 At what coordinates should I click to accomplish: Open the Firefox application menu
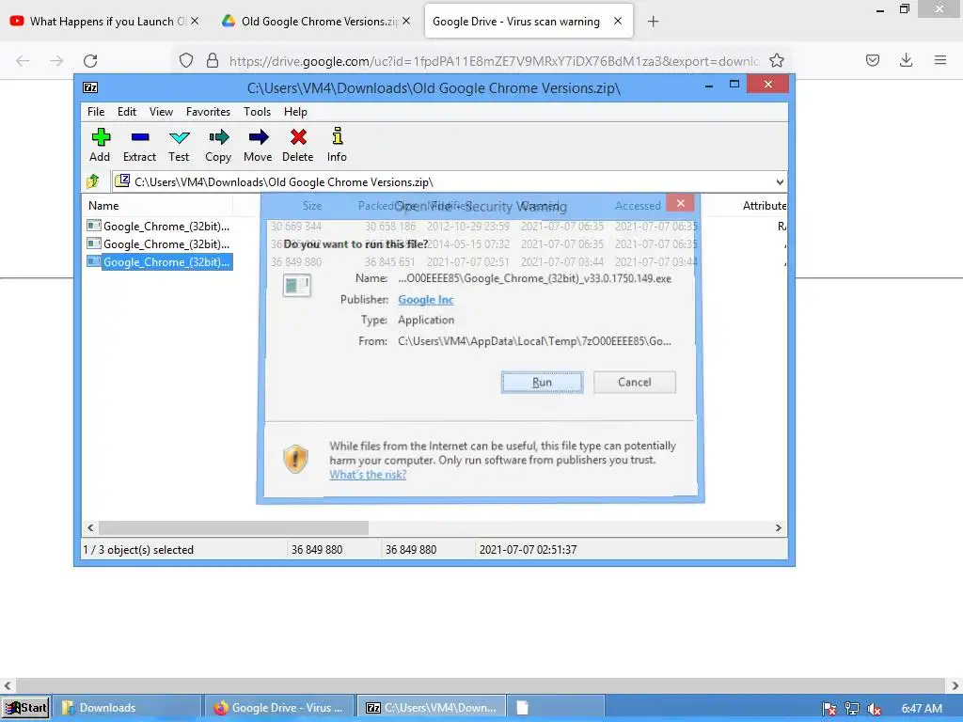pyautogui.click(x=939, y=60)
